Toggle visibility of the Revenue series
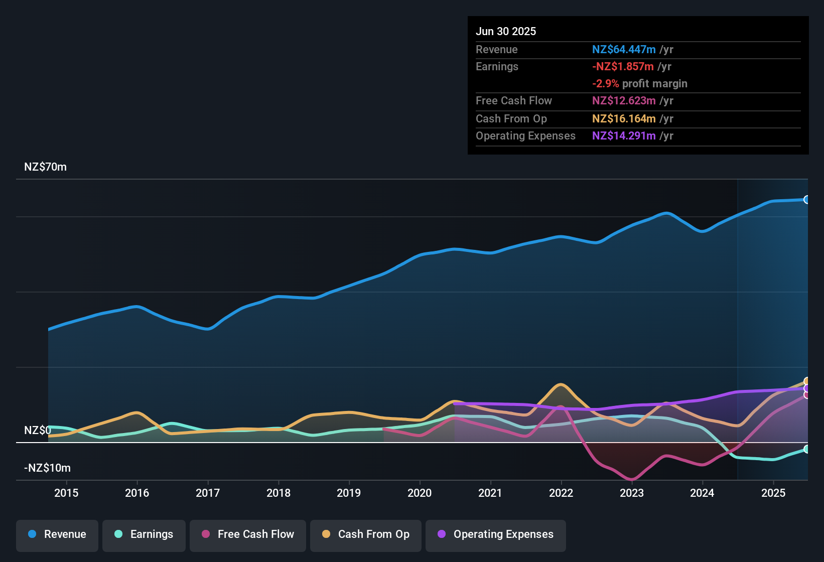Viewport: 824px width, 562px height. 57,535
